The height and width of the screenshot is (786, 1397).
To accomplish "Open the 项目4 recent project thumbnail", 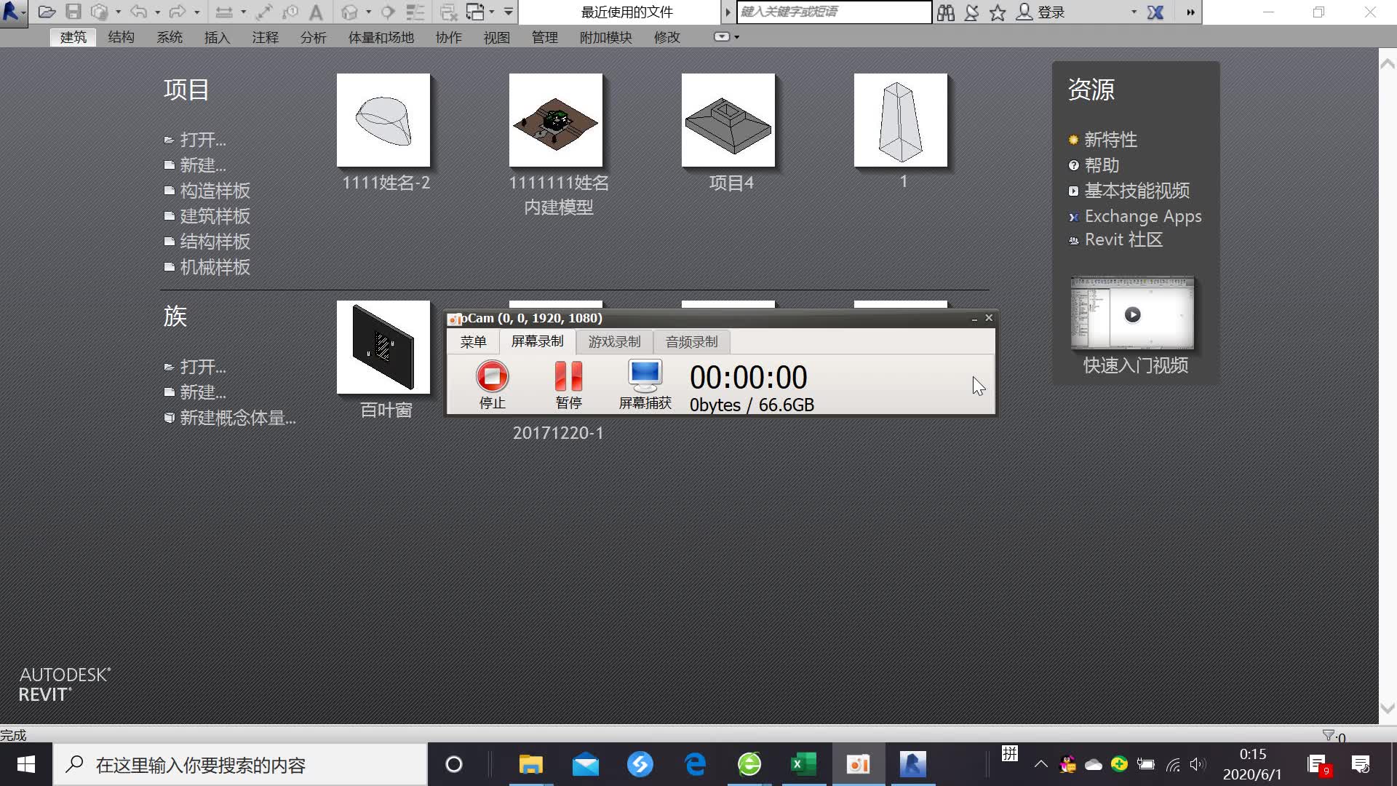I will [x=728, y=120].
